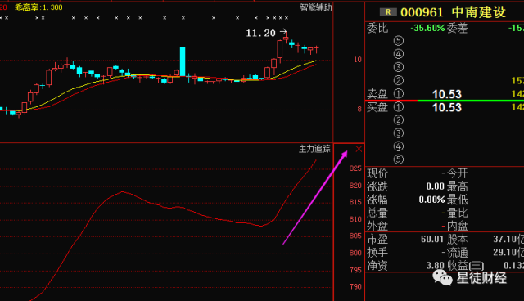This screenshot has height=301, width=524.
Task: Click the 委比 -35.60% value
Action: pyautogui.click(x=427, y=28)
